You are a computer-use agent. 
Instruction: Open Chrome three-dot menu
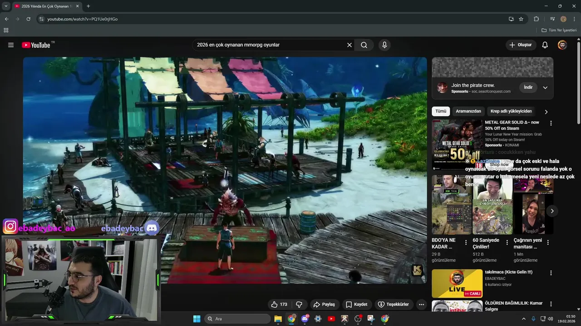[x=574, y=19]
